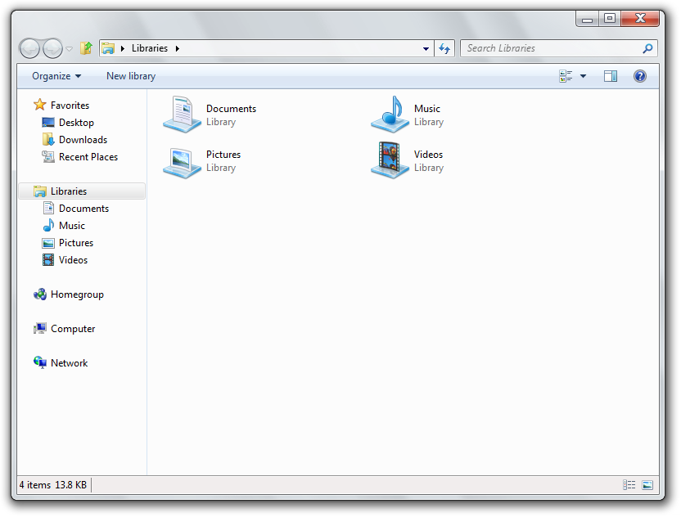
Task: Open the Pictures library icon
Action: 182,160
